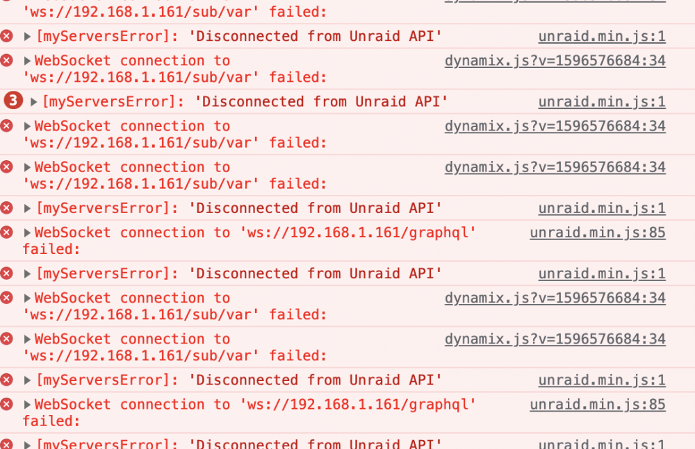Open unraid.min.js:1 link beside the count-3 message
Image resolution: width=695 pixels, height=449 pixels.
click(602, 102)
